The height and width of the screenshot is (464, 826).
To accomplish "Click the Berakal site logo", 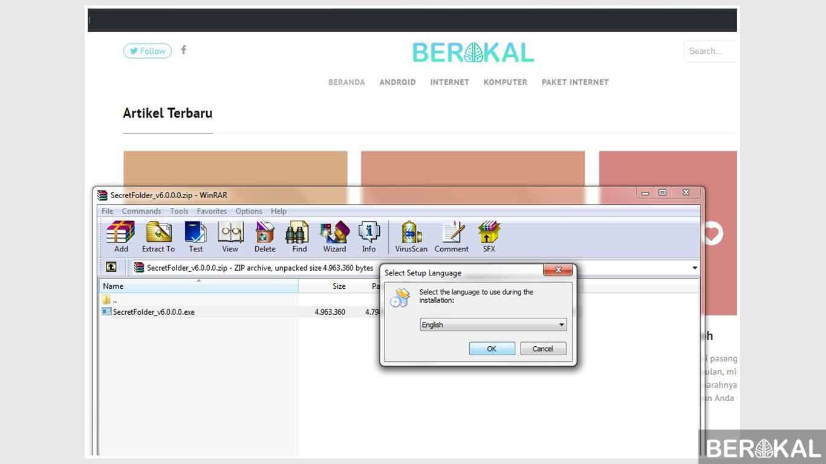I will tap(473, 53).
